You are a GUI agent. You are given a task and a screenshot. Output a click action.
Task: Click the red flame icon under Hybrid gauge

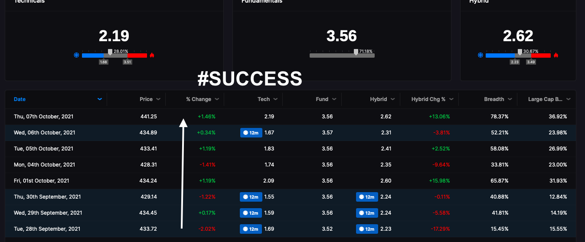point(556,55)
